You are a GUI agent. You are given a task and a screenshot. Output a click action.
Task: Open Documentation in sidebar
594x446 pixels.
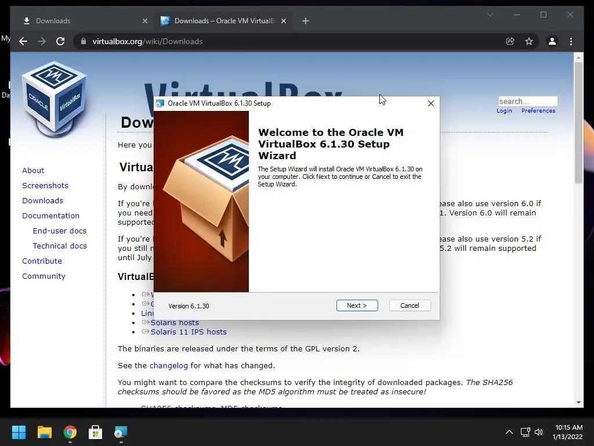pos(51,215)
